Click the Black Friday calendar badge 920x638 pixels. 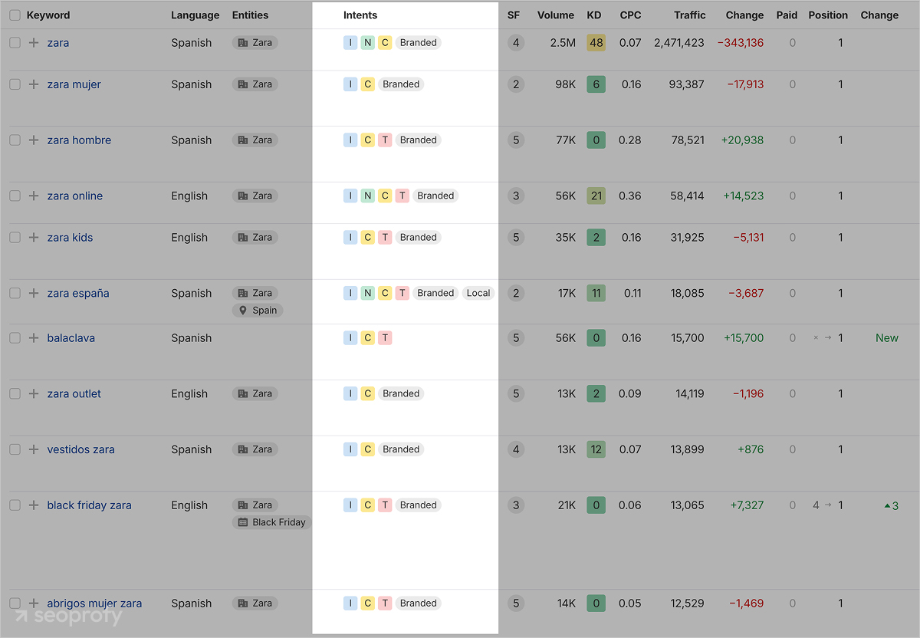click(271, 522)
